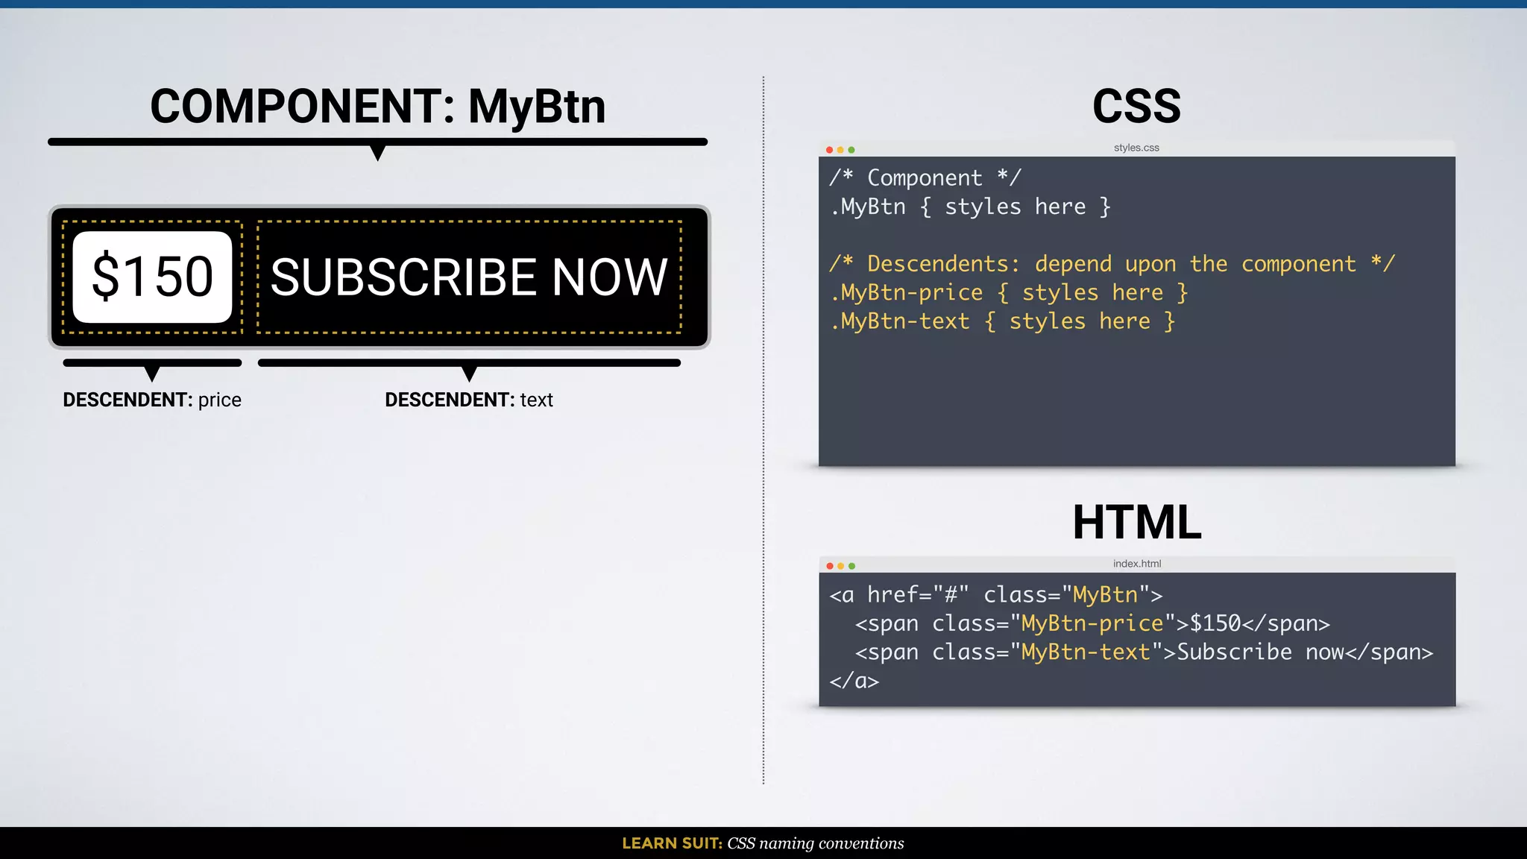This screenshot has width=1527, height=859.
Task: Click the SUBSCRIBE NOW button text
Action: (469, 277)
